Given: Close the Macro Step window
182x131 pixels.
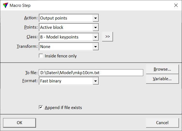Looking at the screenshot, I should [176, 5].
